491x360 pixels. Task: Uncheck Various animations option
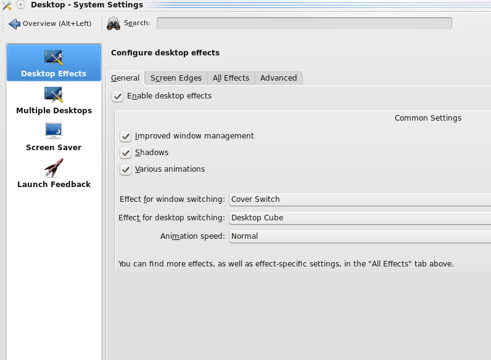pos(126,169)
